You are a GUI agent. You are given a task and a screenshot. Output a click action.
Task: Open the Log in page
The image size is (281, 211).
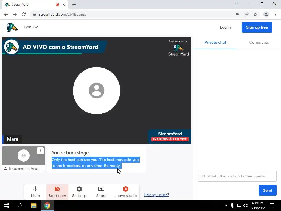tap(225, 27)
